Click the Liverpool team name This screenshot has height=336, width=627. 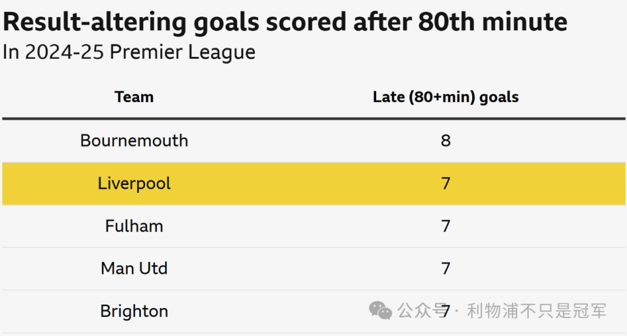click(x=134, y=184)
